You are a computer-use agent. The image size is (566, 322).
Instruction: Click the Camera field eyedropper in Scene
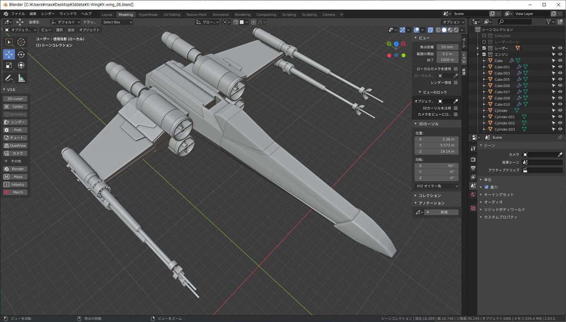tap(560, 154)
